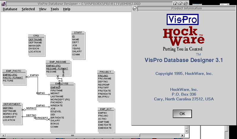237x139 pixels.
Task: Click PROJNAME column in PROJECT table
Action: [105, 79]
